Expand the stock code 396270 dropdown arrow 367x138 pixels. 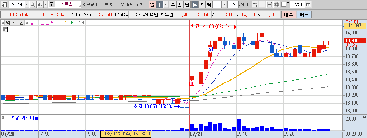click(x=27, y=4)
